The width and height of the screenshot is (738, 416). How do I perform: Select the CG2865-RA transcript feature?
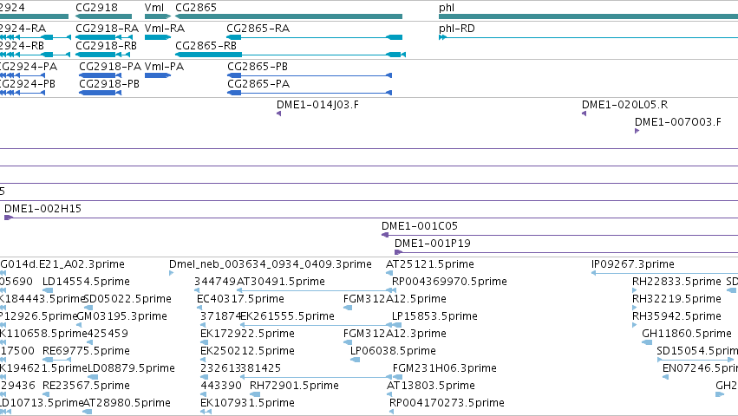[315, 37]
